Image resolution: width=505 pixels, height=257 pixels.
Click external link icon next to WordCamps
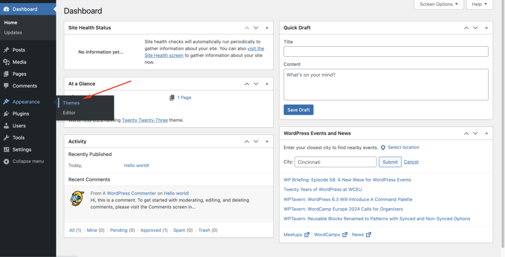click(x=345, y=234)
